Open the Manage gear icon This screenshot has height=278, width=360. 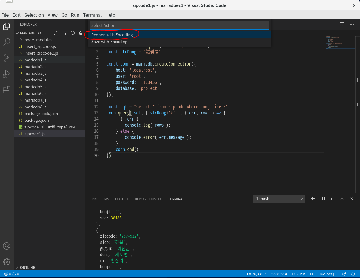(7, 262)
